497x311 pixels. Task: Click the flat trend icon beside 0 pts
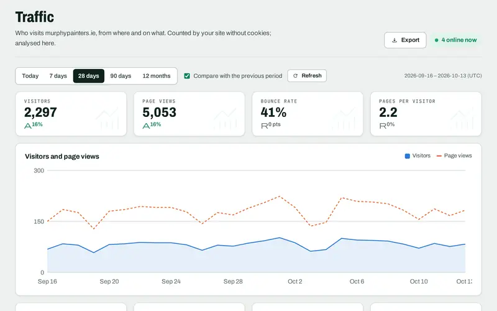tap(265, 126)
